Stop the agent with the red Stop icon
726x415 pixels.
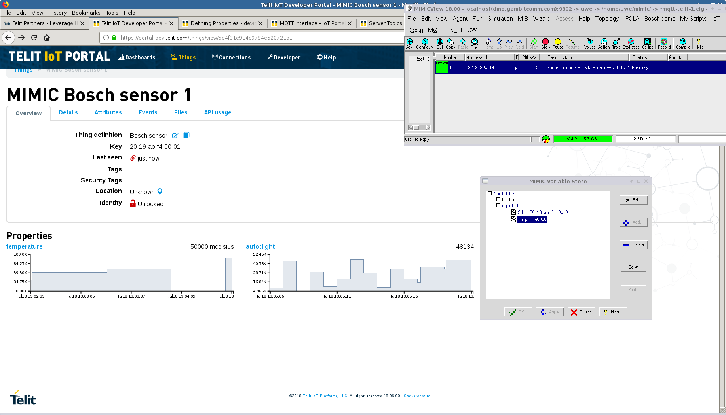(545, 43)
